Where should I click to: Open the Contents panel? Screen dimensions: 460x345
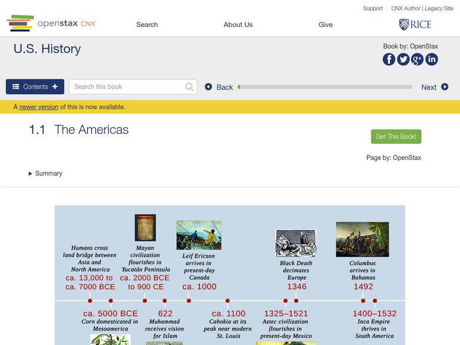click(x=35, y=87)
